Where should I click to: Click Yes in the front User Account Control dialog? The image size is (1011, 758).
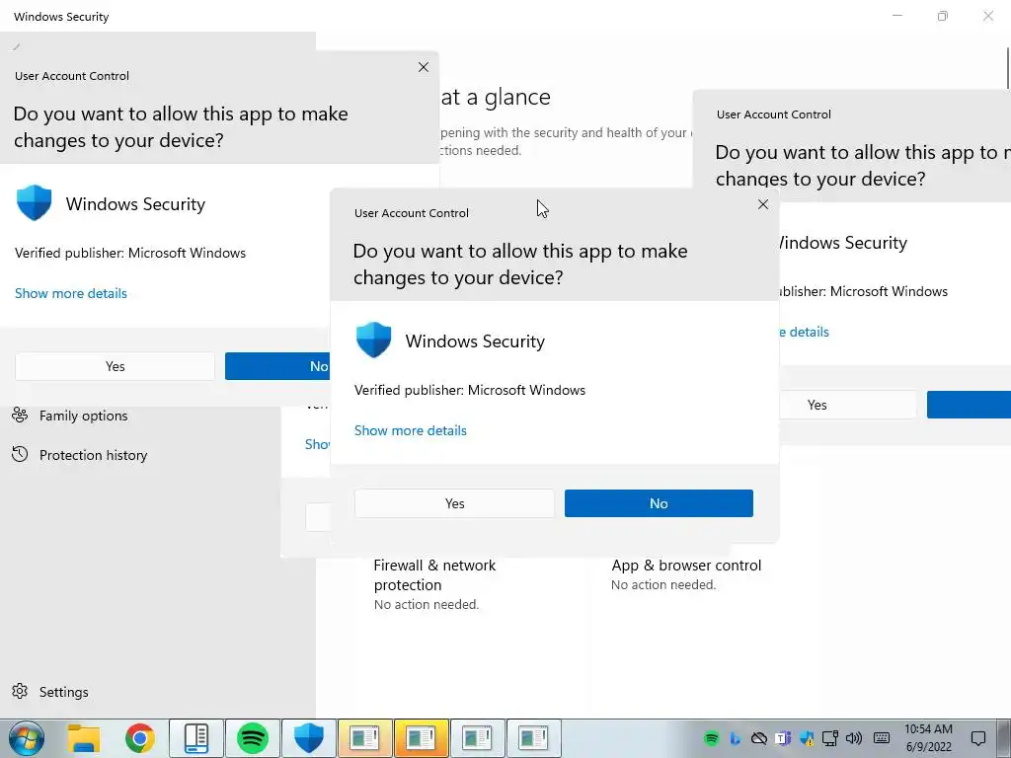coord(454,503)
